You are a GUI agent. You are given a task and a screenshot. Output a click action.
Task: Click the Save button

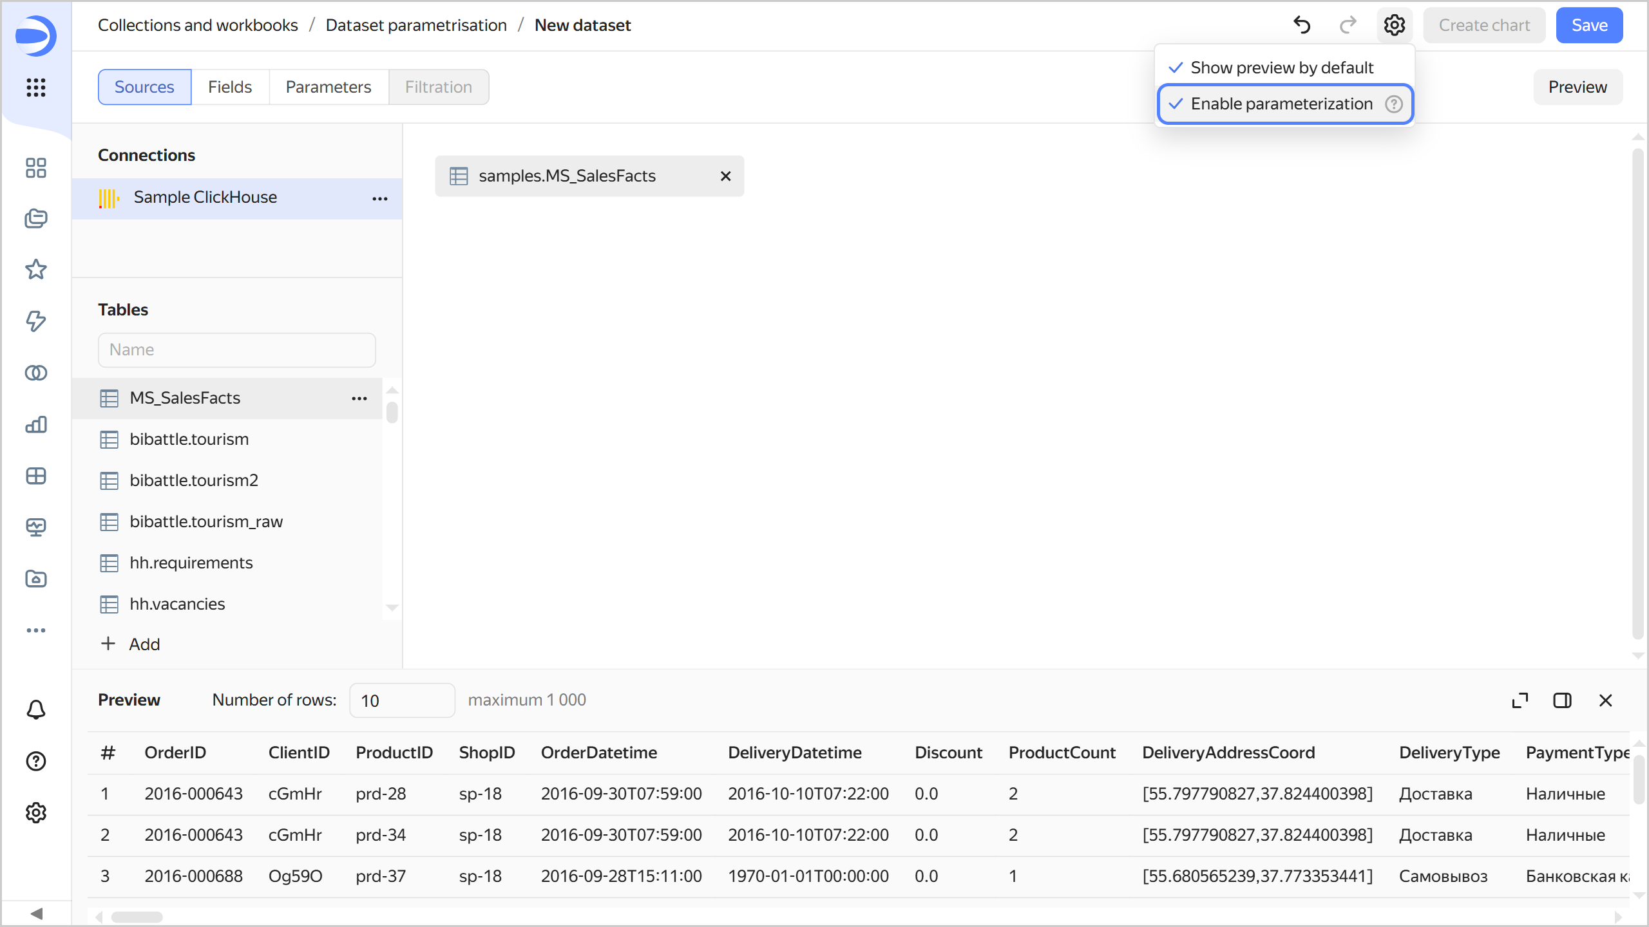tap(1589, 25)
